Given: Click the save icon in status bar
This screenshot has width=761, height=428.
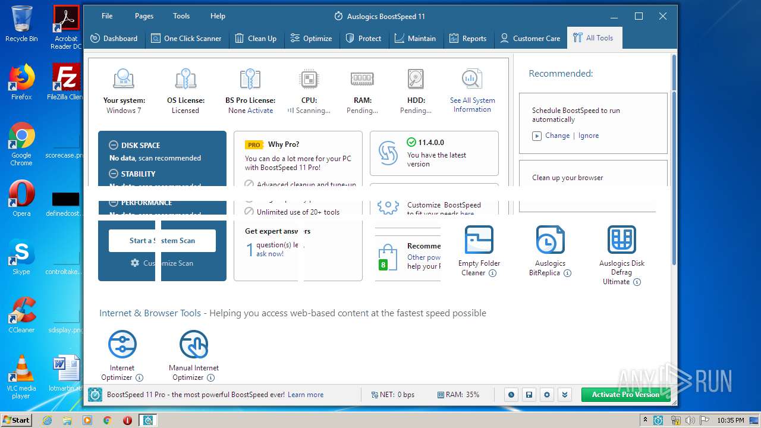Looking at the screenshot, I should pos(529,395).
